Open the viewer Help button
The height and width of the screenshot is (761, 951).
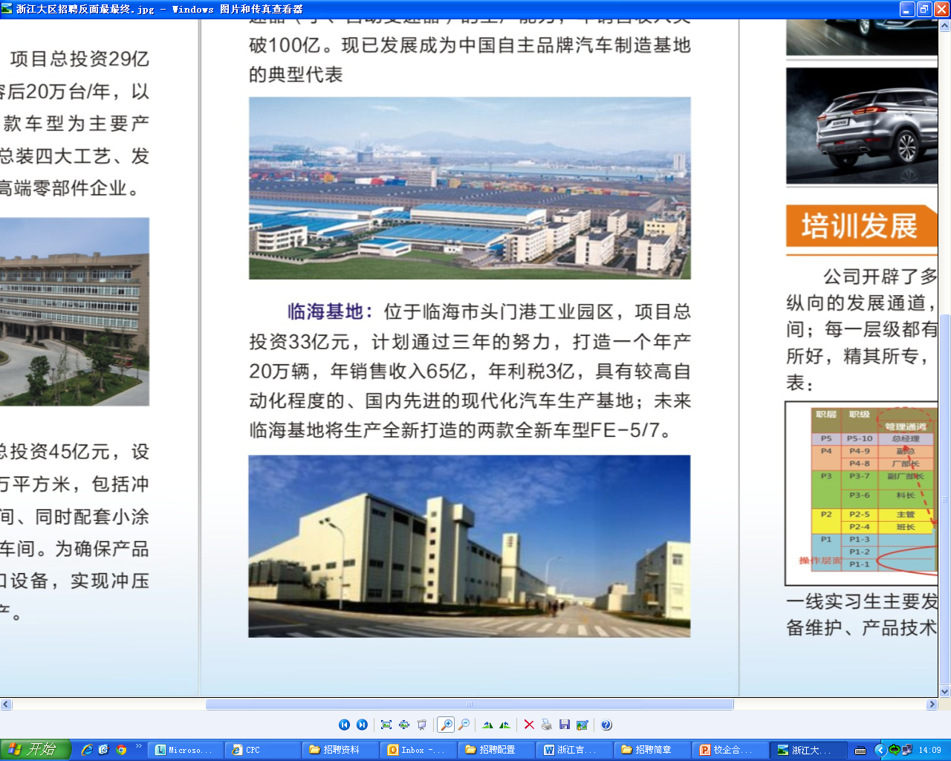[606, 725]
